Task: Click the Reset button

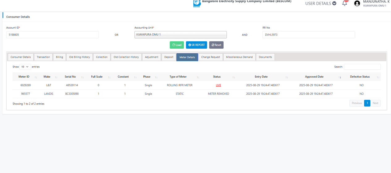Action: tap(216, 45)
